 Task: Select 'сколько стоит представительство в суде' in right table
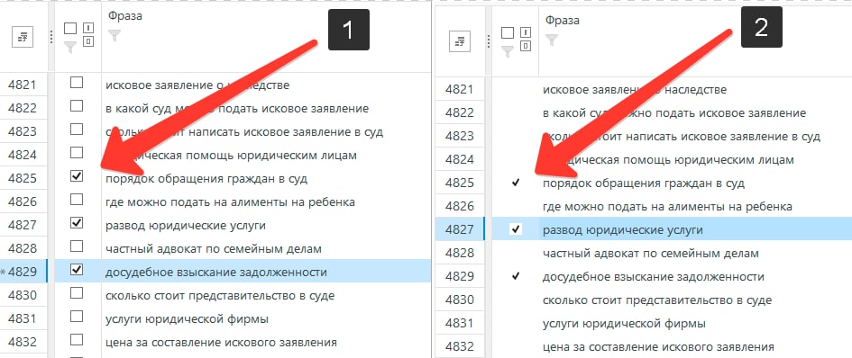point(657,300)
